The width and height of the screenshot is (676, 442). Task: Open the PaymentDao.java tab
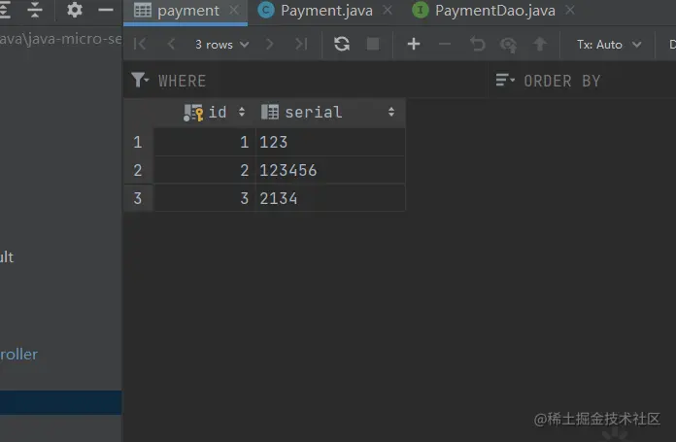click(x=495, y=11)
